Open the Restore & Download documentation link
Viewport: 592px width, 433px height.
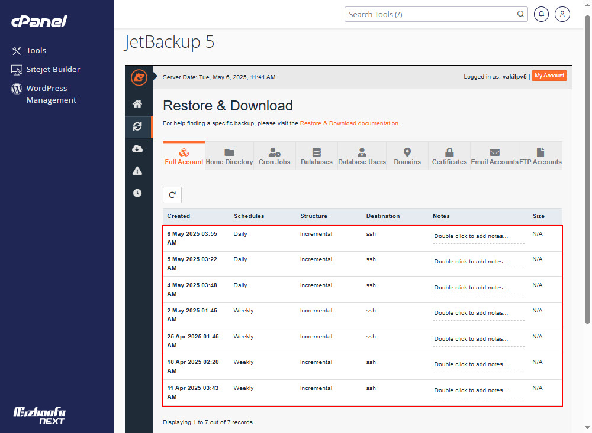[x=350, y=123]
